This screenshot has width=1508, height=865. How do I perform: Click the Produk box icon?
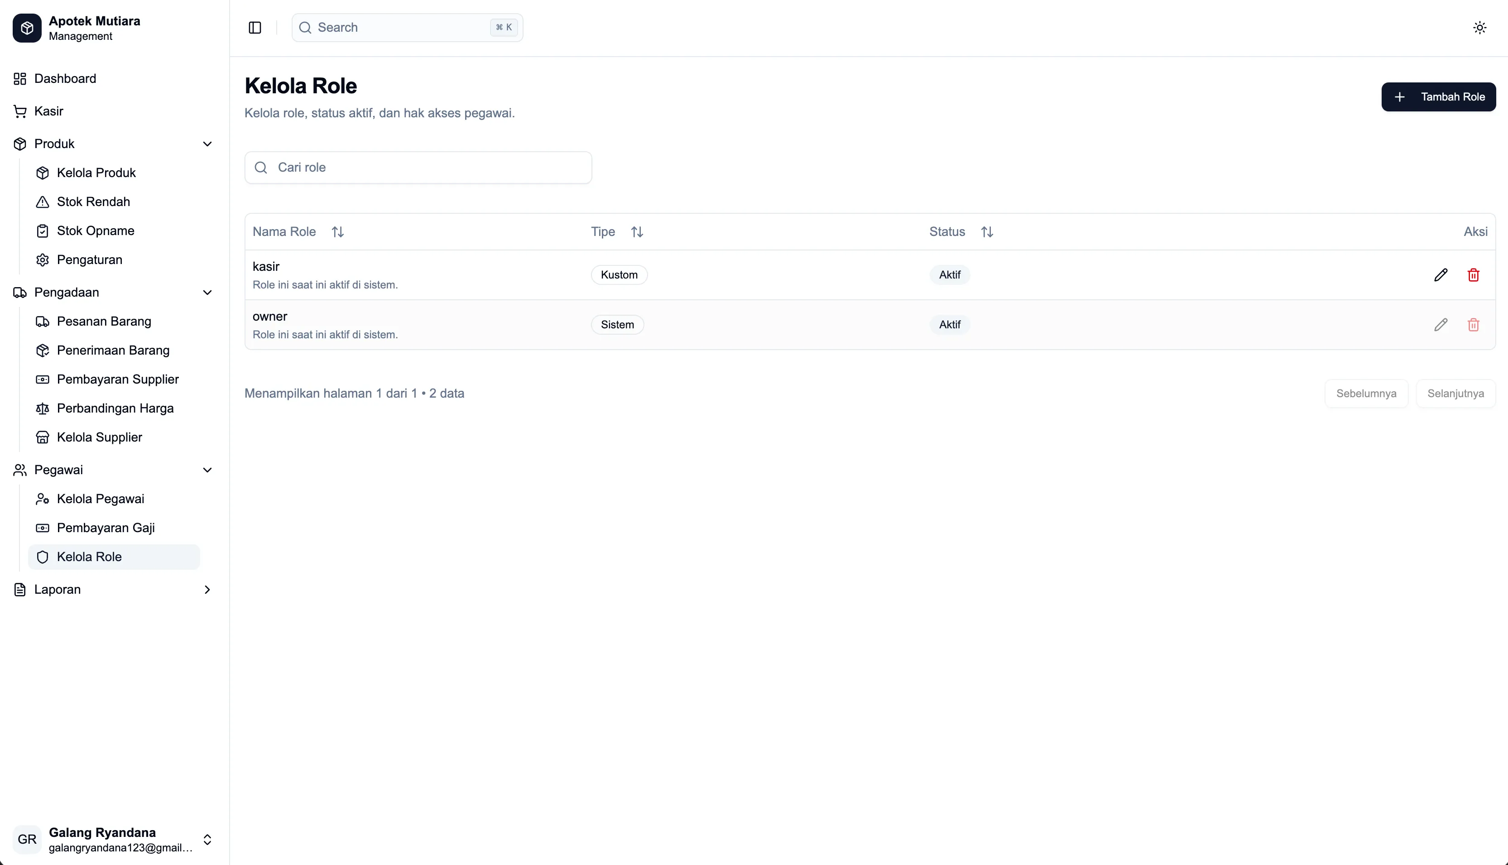point(20,144)
